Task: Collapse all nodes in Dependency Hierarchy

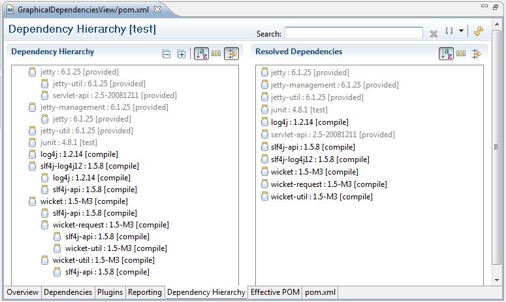Action: tap(166, 54)
